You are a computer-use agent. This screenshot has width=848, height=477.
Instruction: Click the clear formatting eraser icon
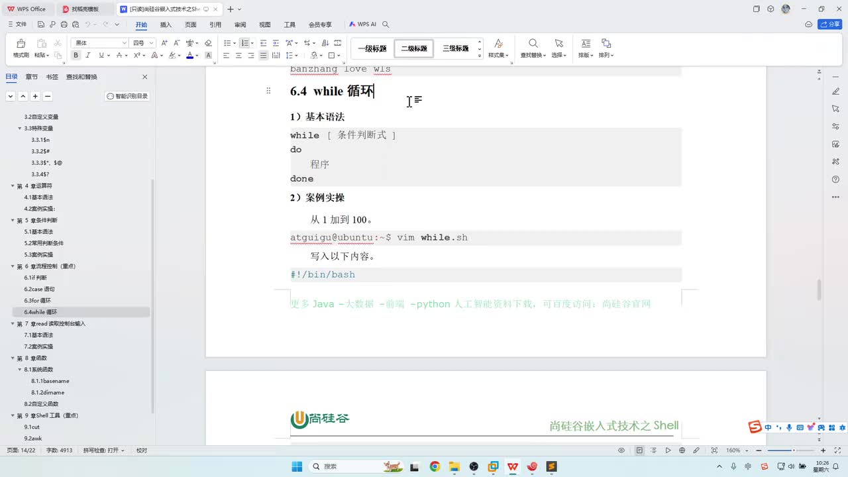[x=208, y=43]
